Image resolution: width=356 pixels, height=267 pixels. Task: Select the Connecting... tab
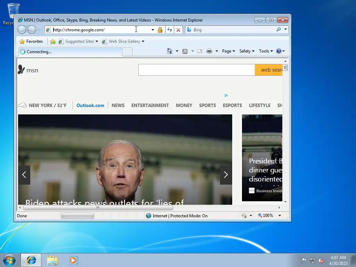point(70,52)
